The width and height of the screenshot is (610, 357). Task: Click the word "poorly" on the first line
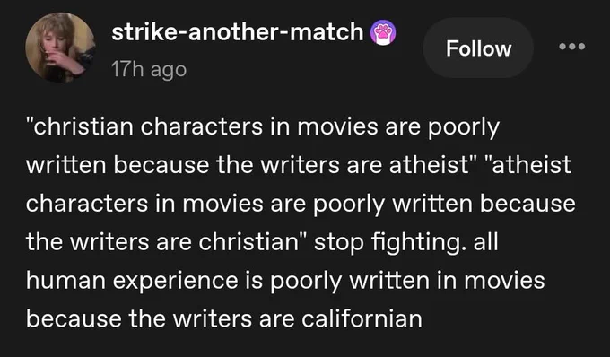[464, 127]
